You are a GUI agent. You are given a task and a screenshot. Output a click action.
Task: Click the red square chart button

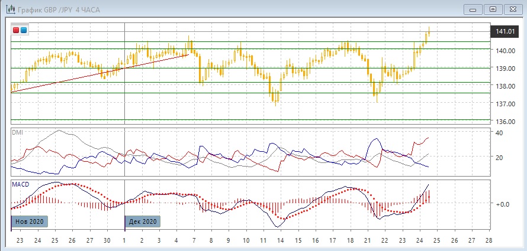point(16,30)
